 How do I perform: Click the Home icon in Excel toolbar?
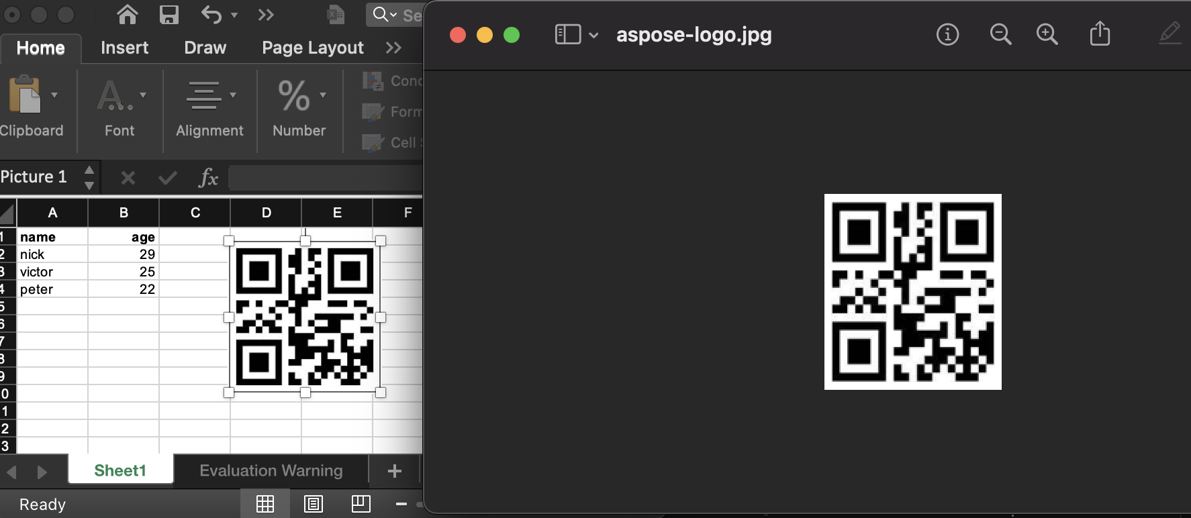pos(127,14)
